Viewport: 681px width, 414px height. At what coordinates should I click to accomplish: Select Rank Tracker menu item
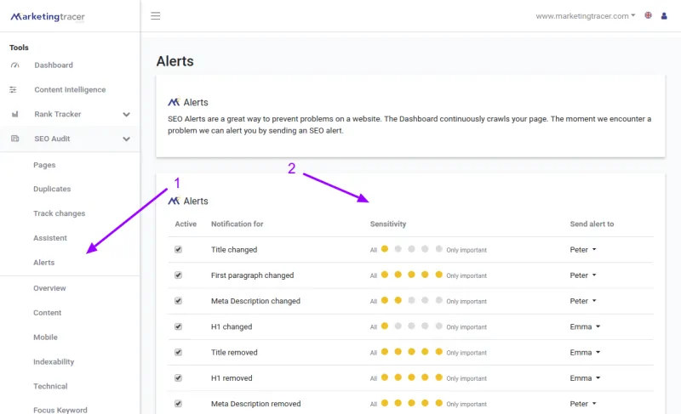pyautogui.click(x=58, y=114)
